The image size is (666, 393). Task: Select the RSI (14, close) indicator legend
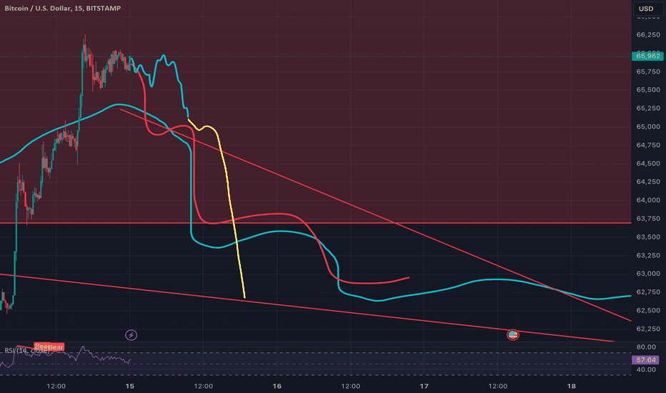click(x=26, y=351)
